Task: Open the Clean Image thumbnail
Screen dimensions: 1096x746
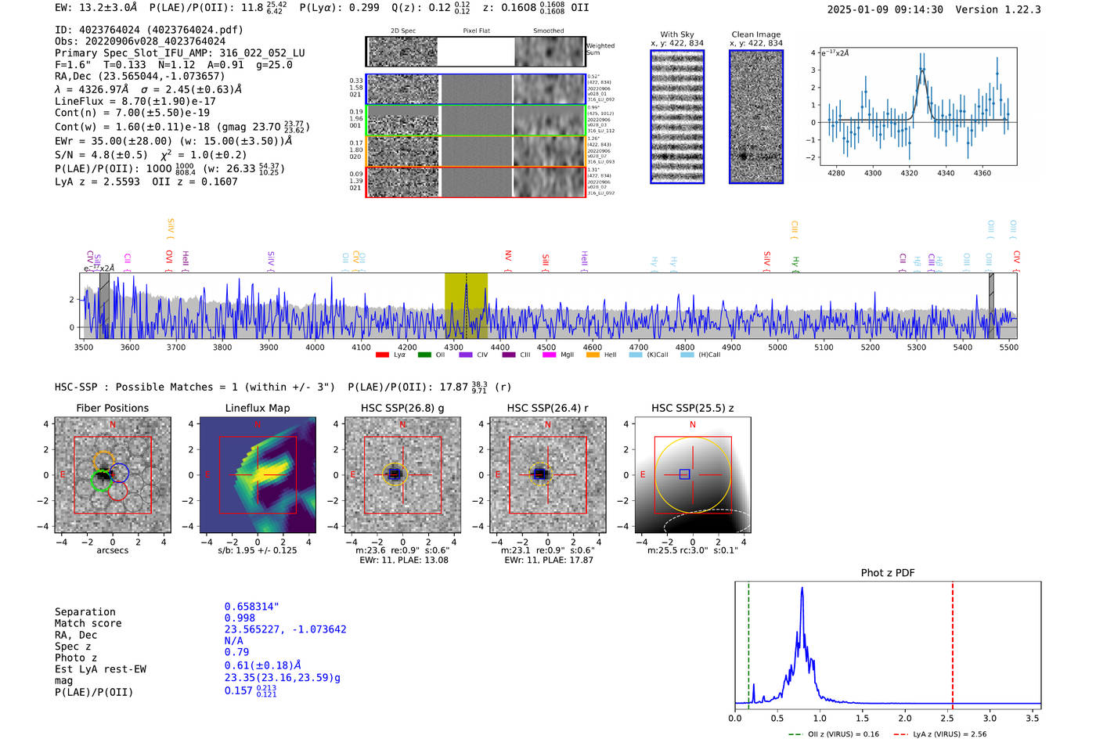Action: (756, 117)
